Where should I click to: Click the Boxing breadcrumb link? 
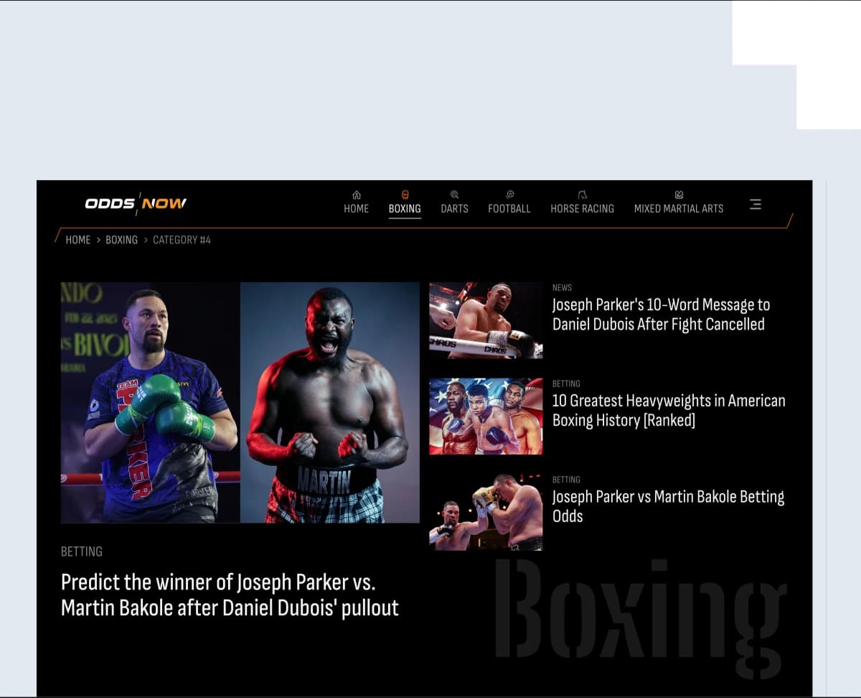point(121,240)
